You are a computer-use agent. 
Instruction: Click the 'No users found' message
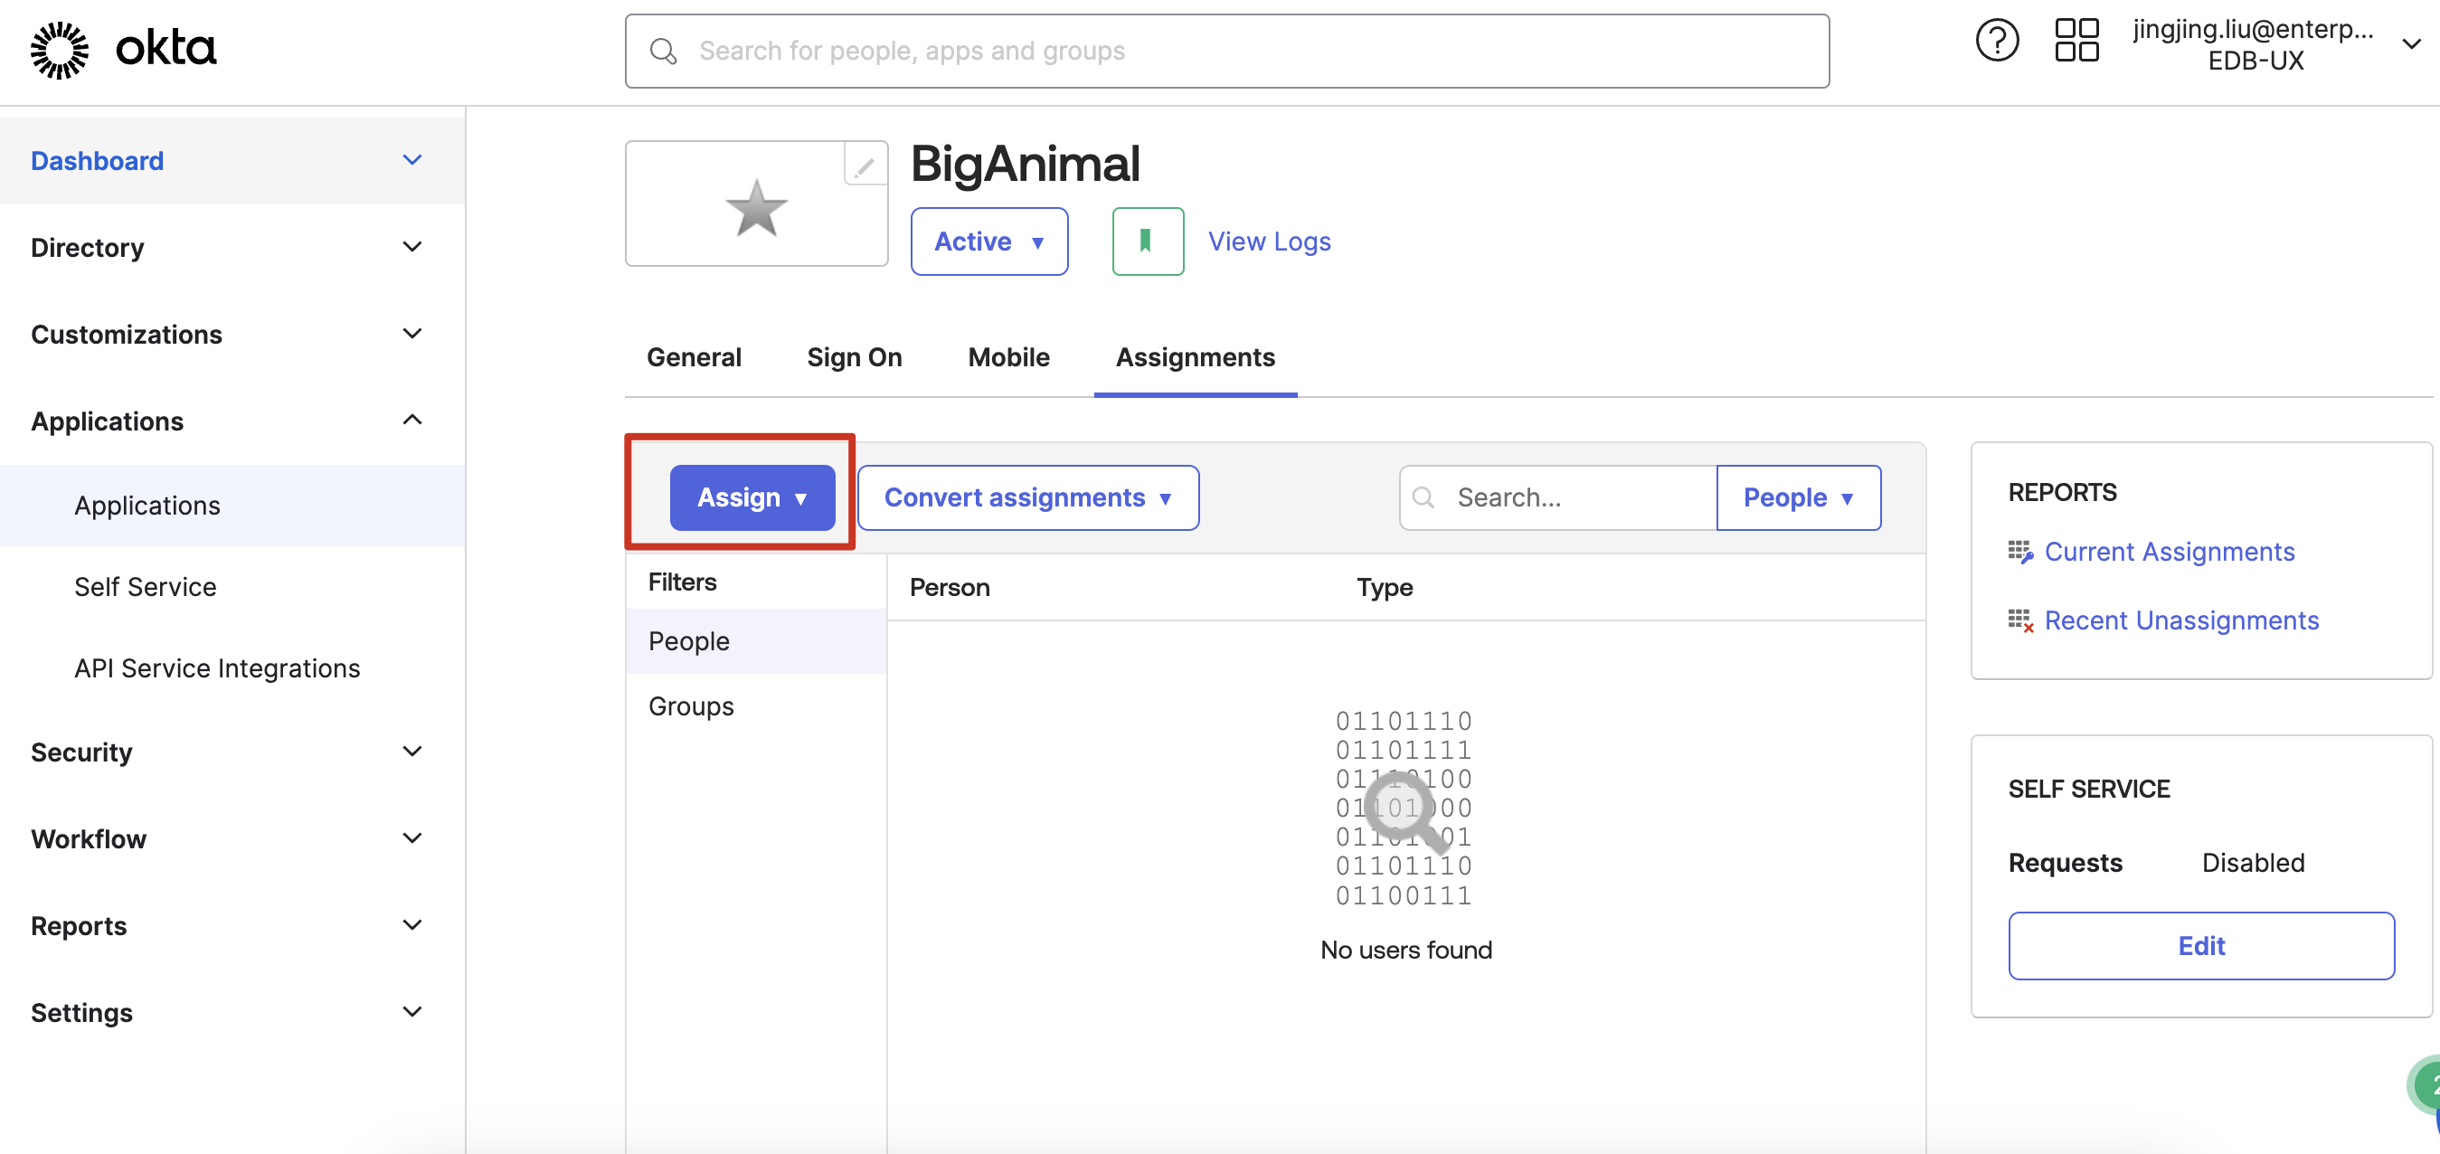coord(1405,951)
